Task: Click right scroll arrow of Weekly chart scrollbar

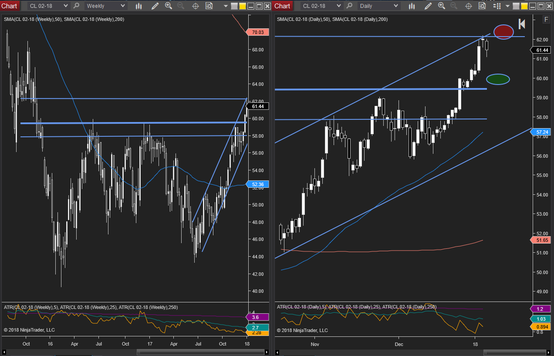Action: point(266,352)
